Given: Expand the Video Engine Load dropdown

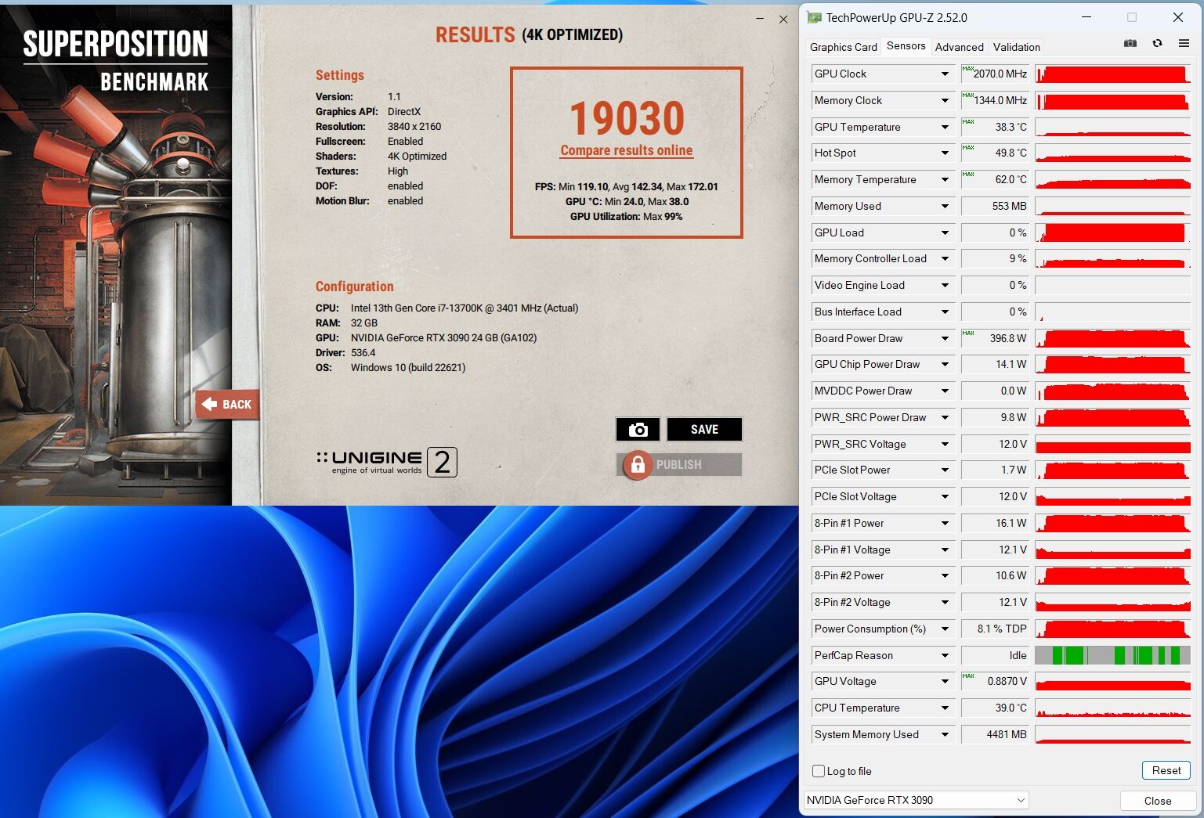Looking at the screenshot, I should point(945,286).
